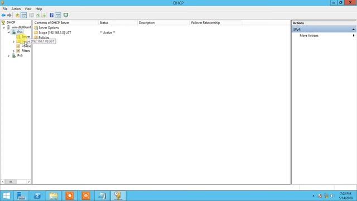The image size is (357, 201).
Task: Open More Actions in Actions pane
Action: pos(309,36)
